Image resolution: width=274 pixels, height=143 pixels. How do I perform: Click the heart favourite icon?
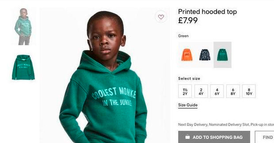coord(161,17)
